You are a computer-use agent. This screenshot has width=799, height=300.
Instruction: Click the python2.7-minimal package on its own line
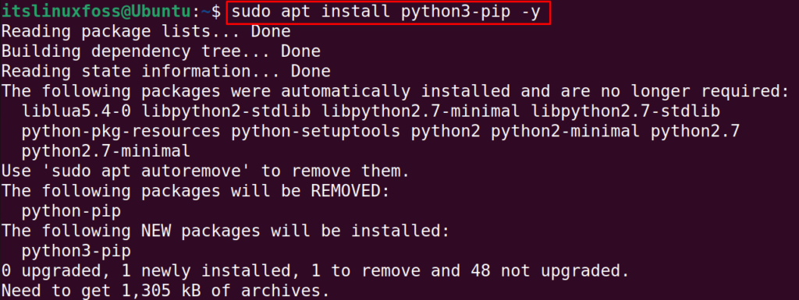pos(106,150)
